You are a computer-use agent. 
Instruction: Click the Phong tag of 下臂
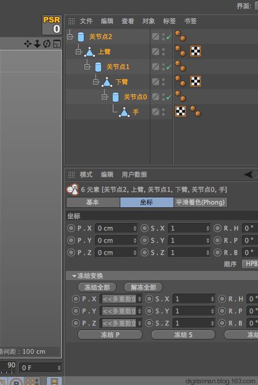(x=180, y=81)
